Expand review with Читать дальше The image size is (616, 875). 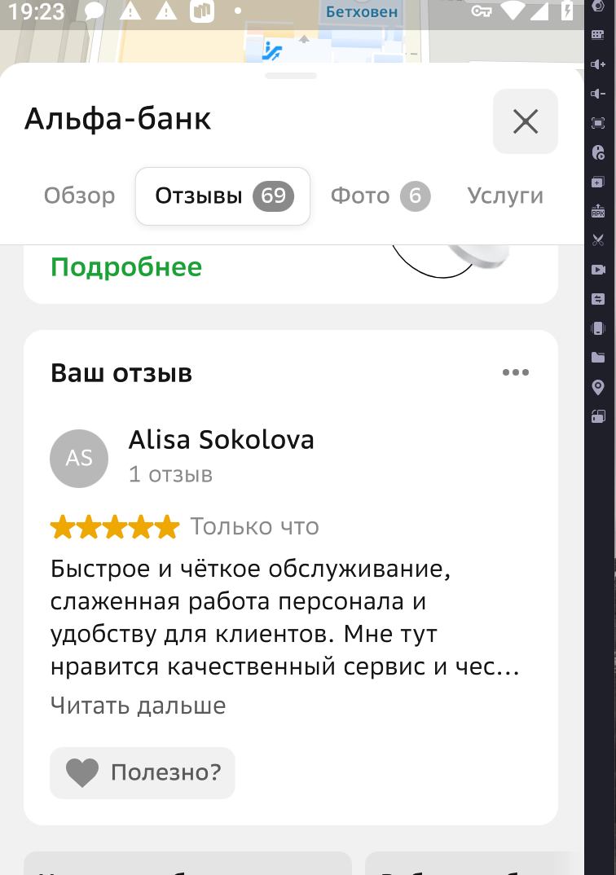pos(138,706)
